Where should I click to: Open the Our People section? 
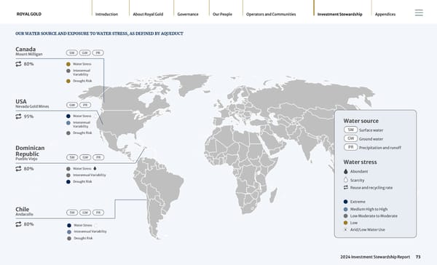click(222, 15)
